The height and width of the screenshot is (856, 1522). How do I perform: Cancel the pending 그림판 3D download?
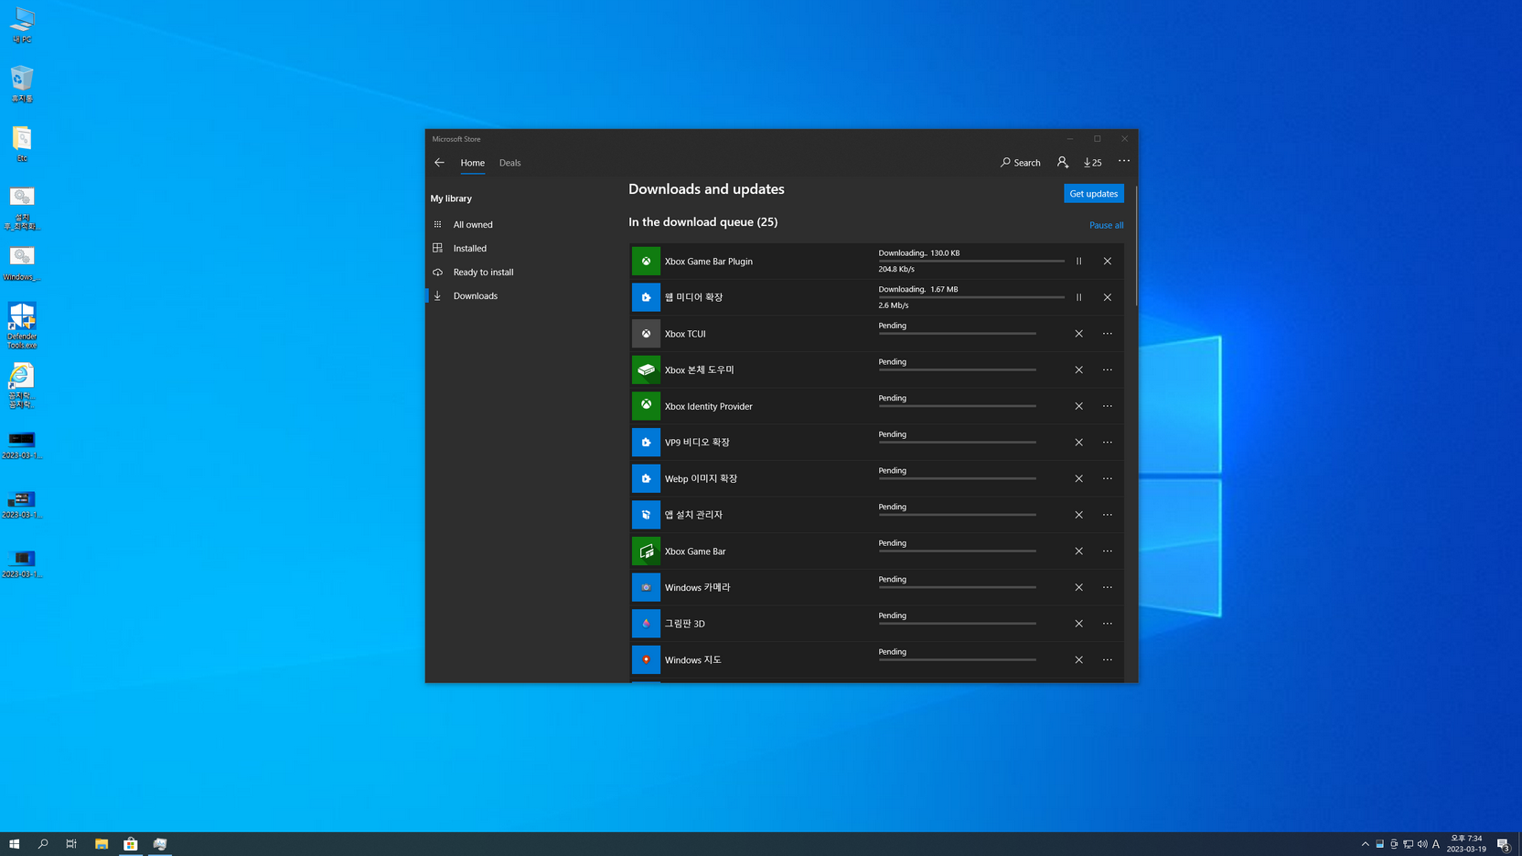tap(1079, 624)
